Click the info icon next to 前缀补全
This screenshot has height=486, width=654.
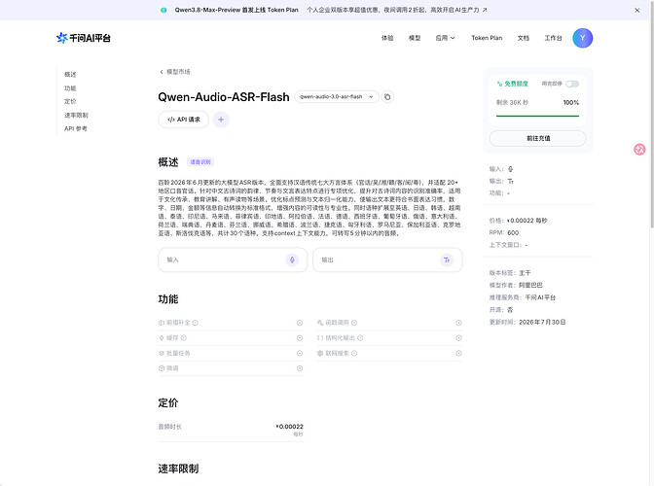[x=196, y=323]
